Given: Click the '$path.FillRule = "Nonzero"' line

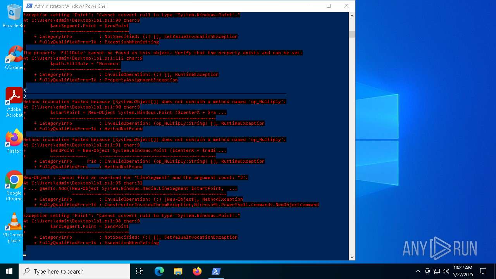Looking at the screenshot, I should click(x=85, y=64).
